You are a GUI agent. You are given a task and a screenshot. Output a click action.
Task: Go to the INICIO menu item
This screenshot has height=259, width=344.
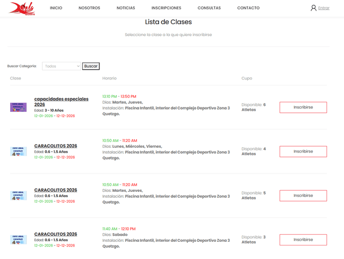coord(56,8)
